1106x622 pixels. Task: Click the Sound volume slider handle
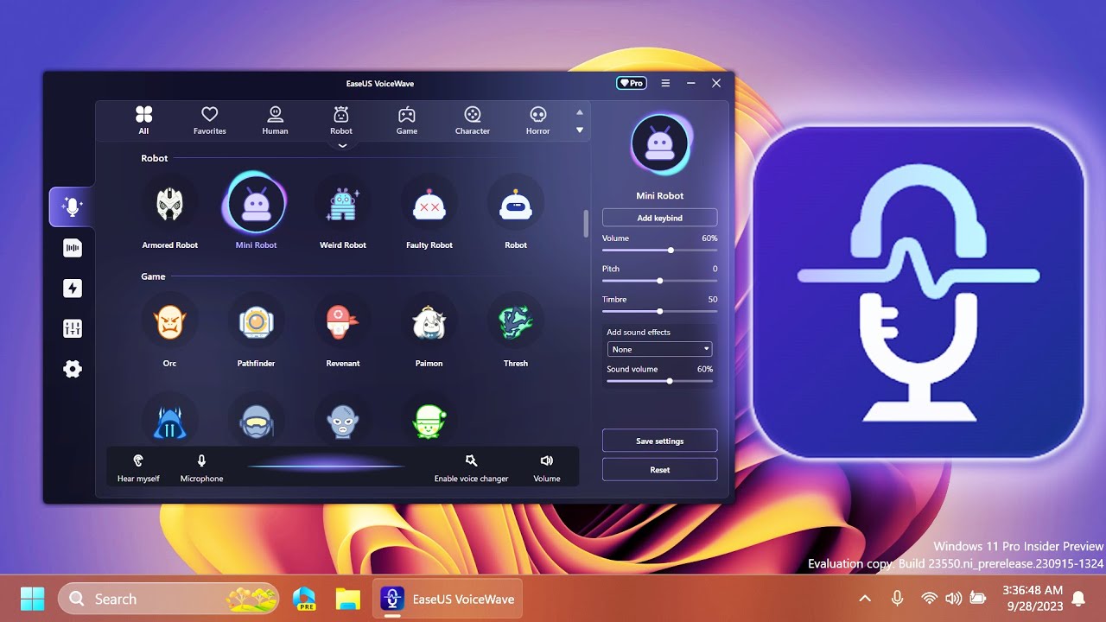tap(669, 381)
